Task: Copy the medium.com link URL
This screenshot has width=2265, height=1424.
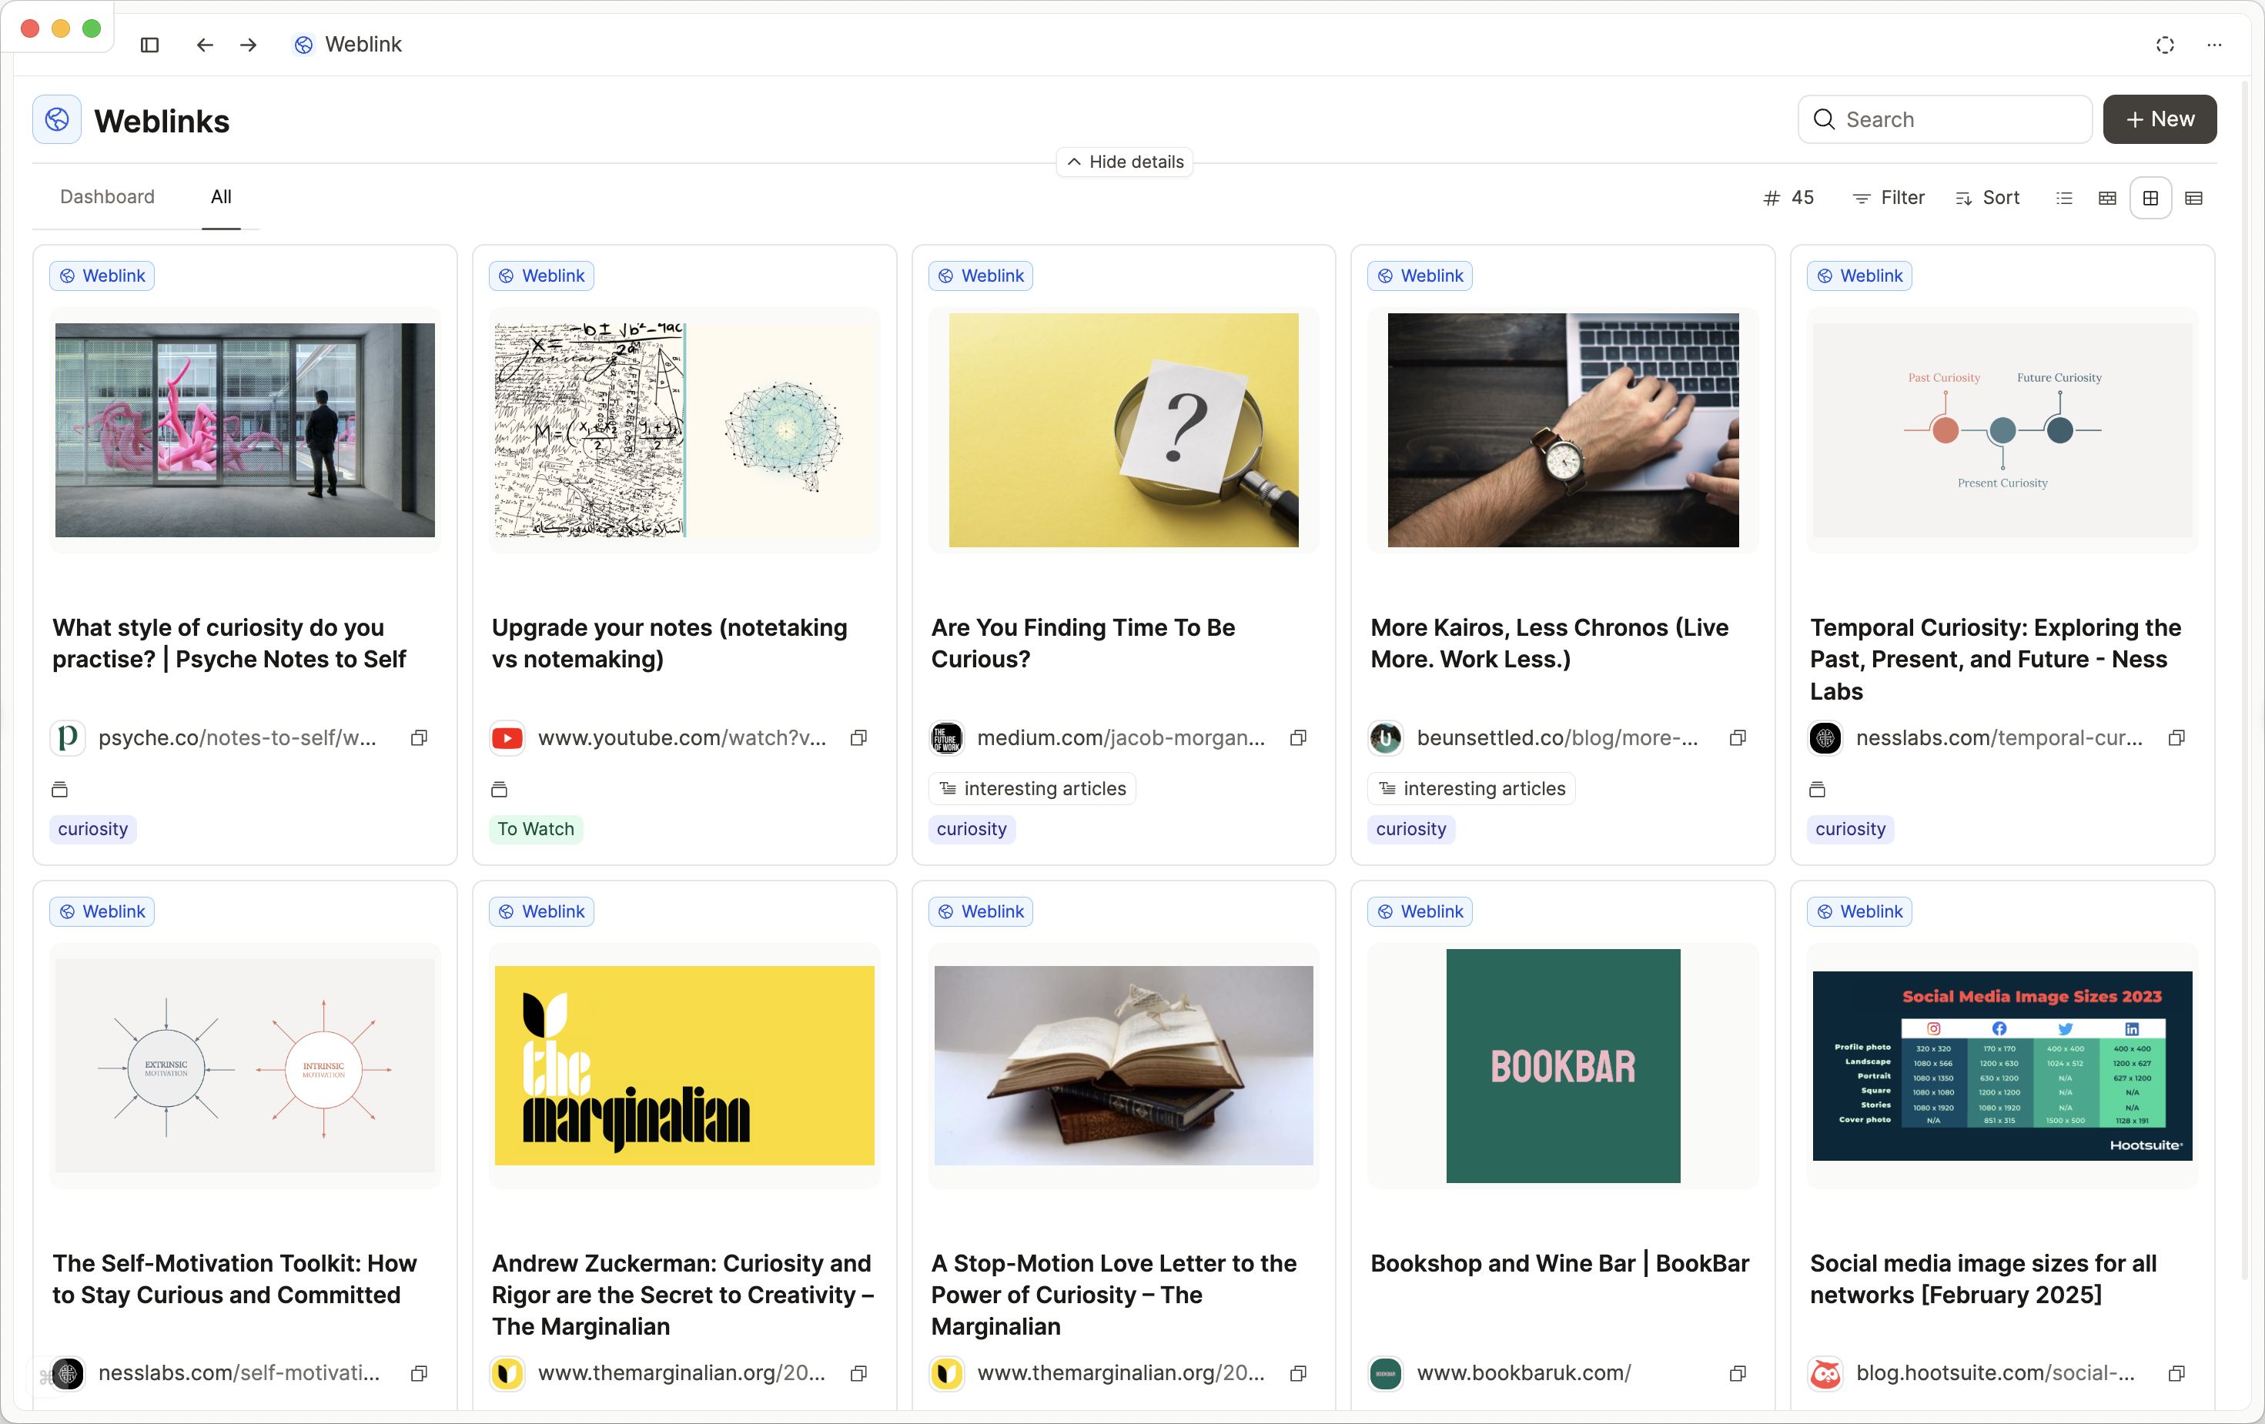Action: 1298,737
